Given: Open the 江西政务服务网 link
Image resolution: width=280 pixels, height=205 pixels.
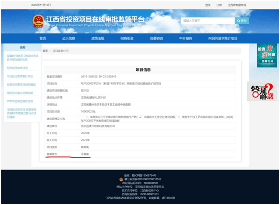Looking at the screenshot, I should [237, 5].
